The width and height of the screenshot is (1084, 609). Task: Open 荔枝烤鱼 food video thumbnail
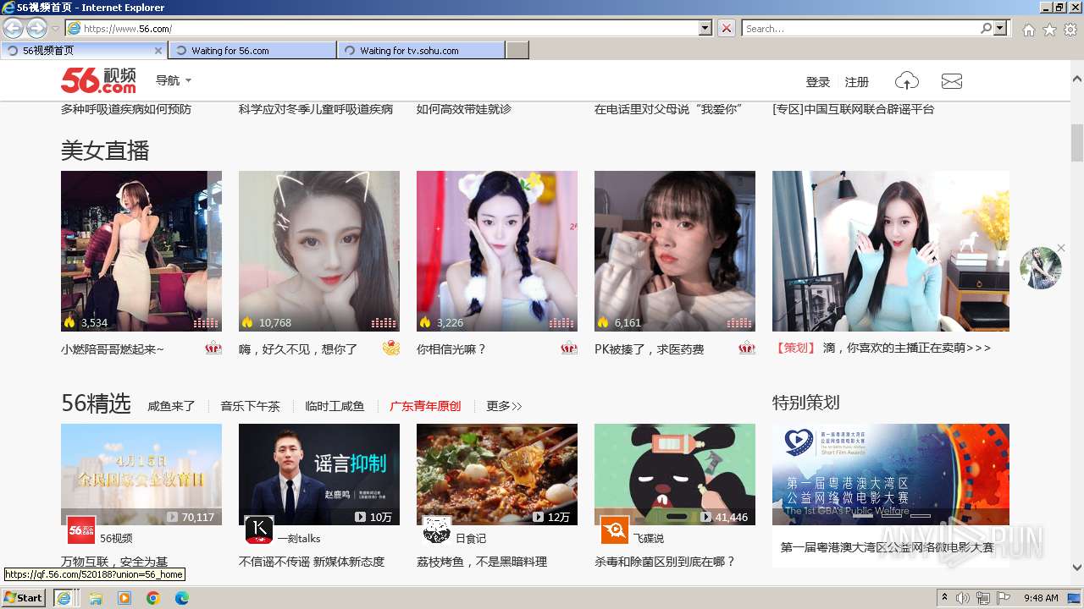[497, 475]
